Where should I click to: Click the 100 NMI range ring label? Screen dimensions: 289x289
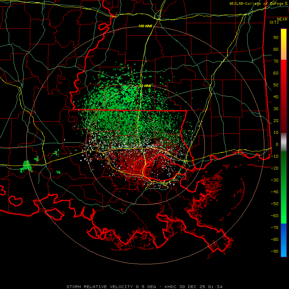click(145, 26)
